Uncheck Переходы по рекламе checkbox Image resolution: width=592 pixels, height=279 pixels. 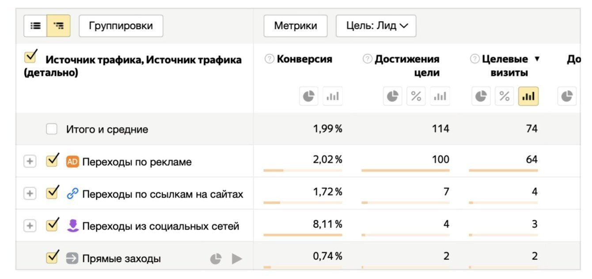(x=52, y=161)
